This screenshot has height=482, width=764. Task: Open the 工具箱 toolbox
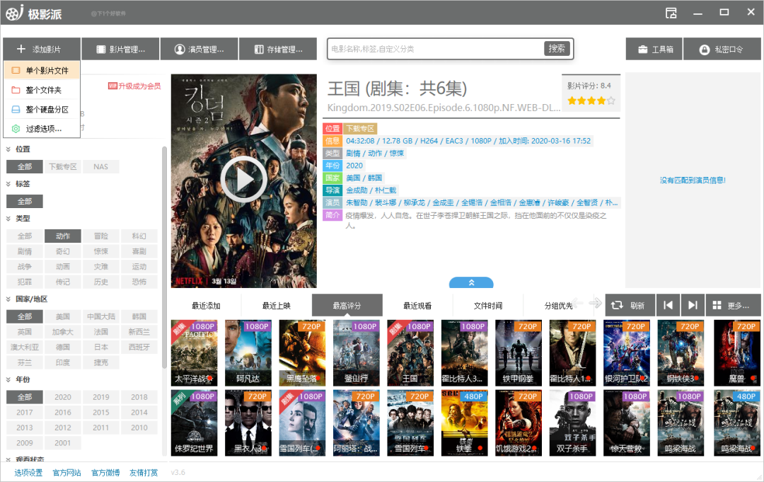point(654,50)
